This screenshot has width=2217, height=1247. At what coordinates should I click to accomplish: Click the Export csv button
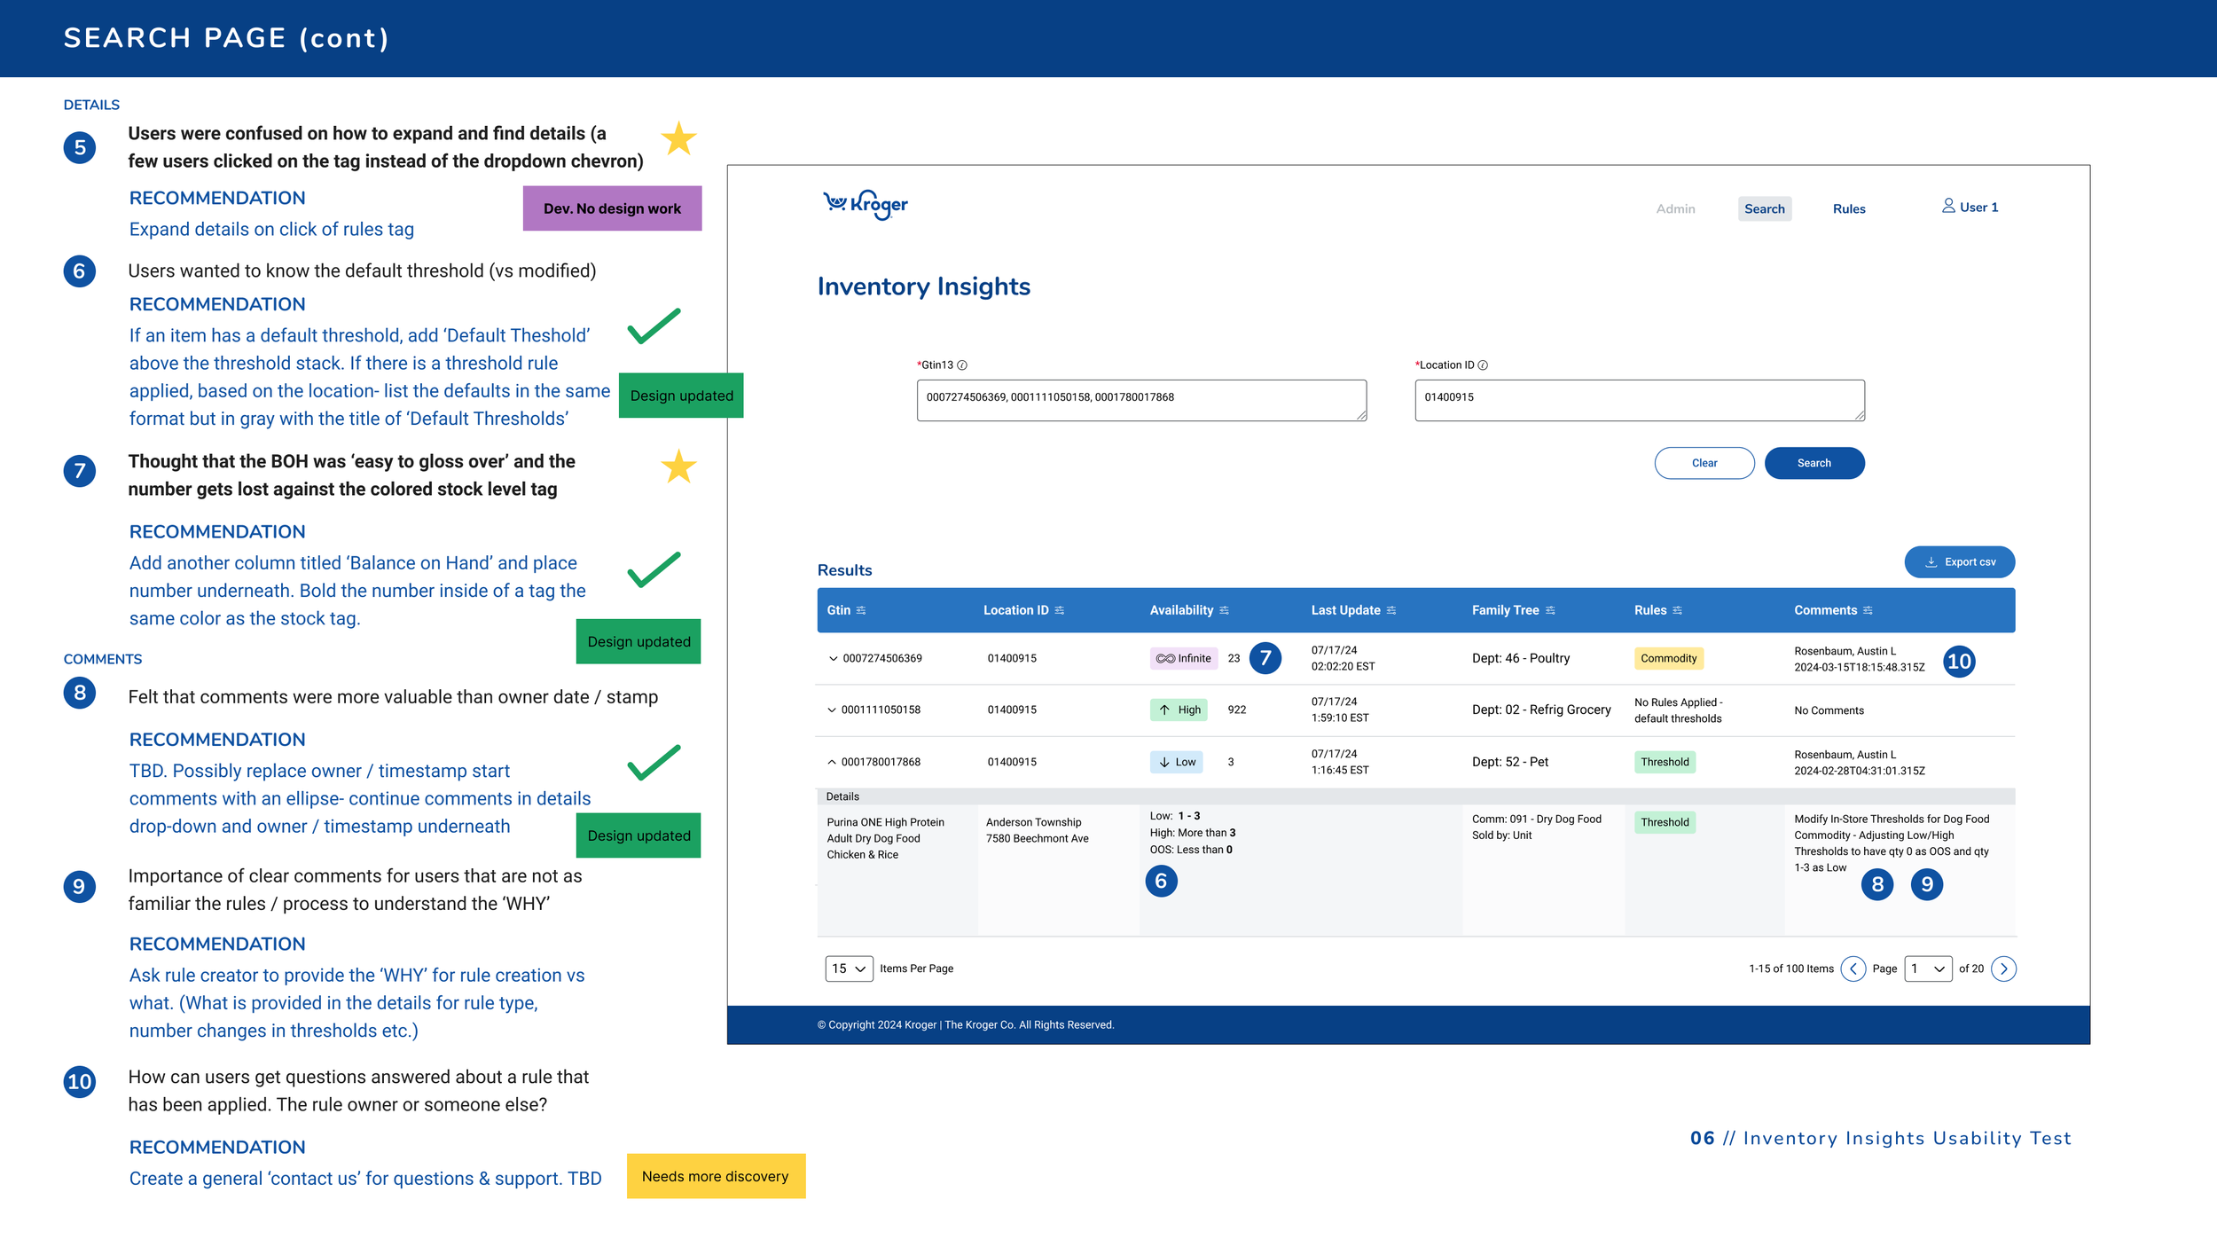1959,562
